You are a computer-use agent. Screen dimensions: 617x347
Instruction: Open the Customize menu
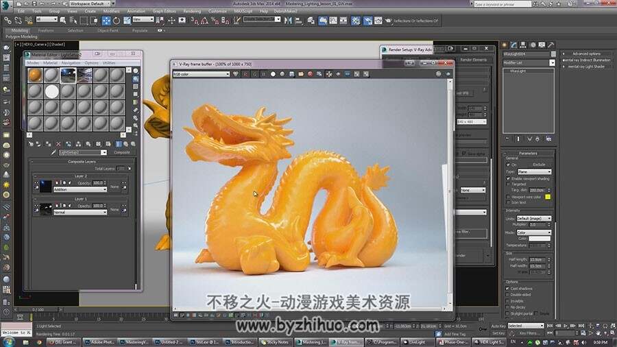(217, 11)
